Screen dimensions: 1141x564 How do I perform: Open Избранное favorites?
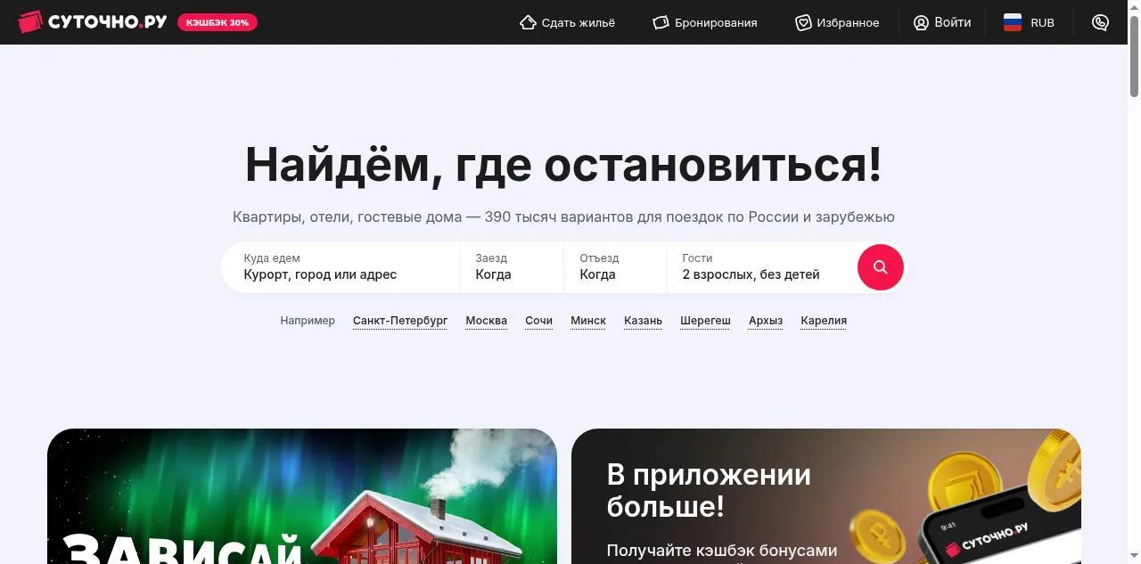848,23
